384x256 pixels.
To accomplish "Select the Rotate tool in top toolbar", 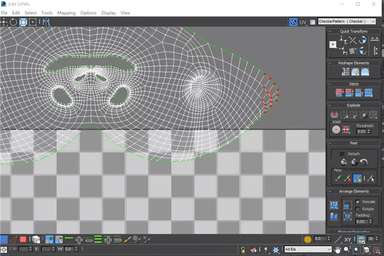I will click(x=13, y=22).
